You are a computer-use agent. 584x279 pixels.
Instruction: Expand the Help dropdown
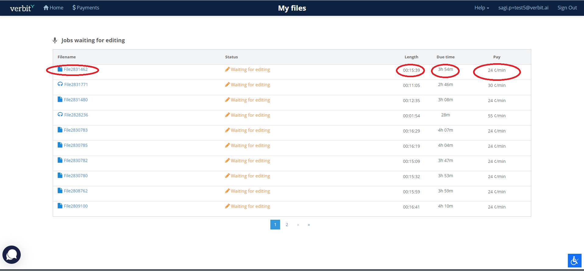coord(481,7)
